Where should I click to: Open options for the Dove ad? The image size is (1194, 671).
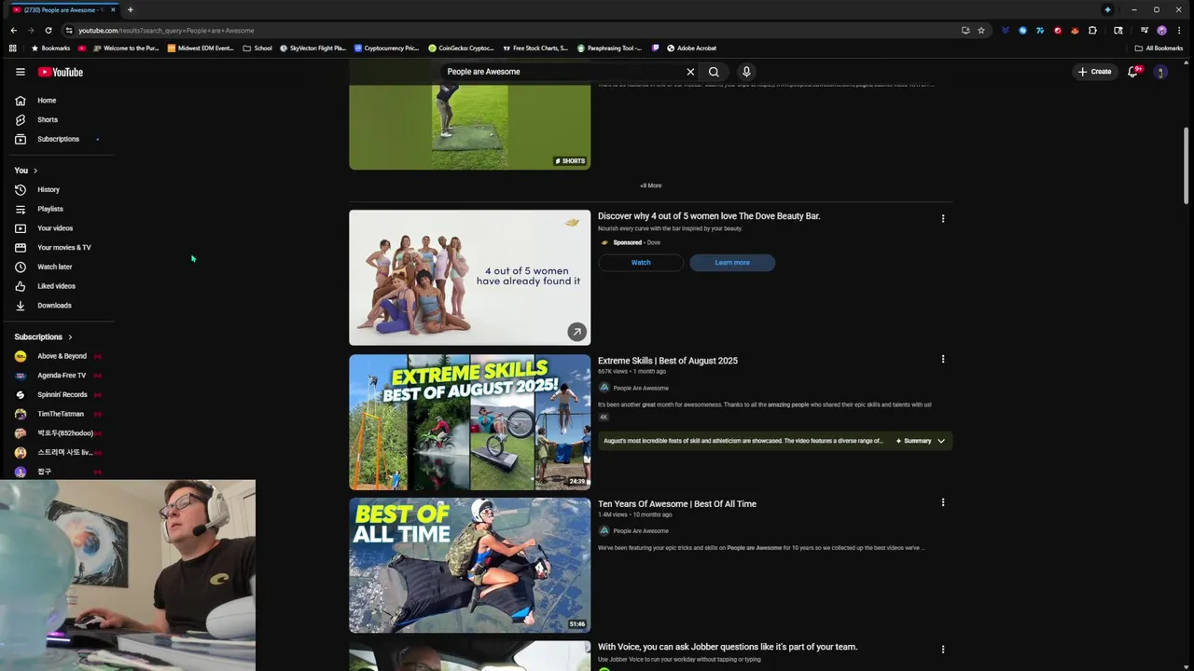click(943, 218)
